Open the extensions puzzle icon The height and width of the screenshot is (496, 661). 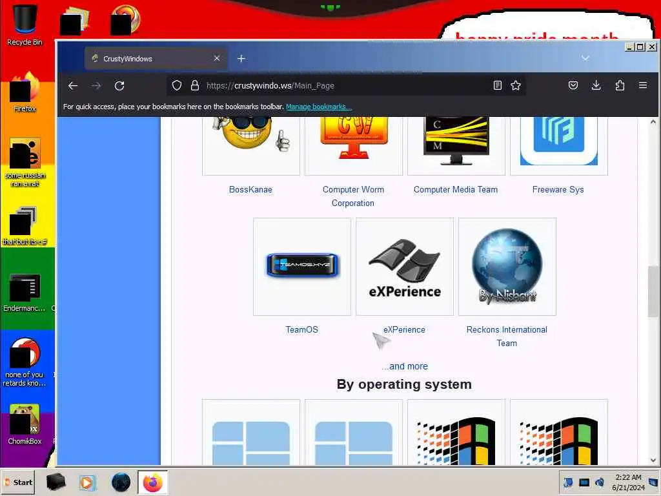620,86
